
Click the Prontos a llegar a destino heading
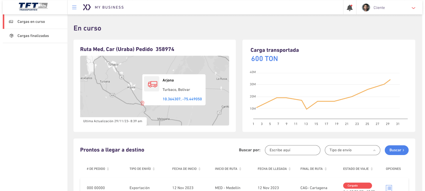[112, 150]
